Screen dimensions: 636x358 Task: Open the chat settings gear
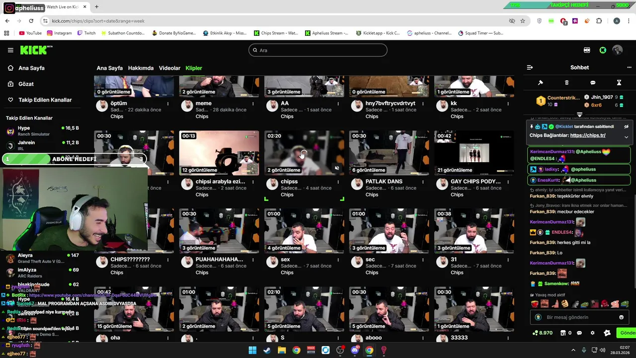click(592, 333)
